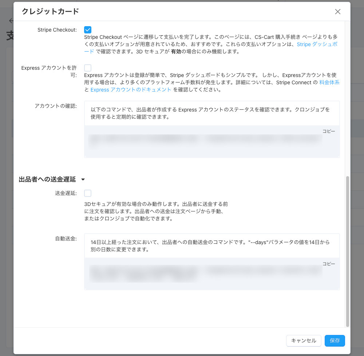Close the クレジットカード dialog with the X
This screenshot has height=356, width=364.
337,12
